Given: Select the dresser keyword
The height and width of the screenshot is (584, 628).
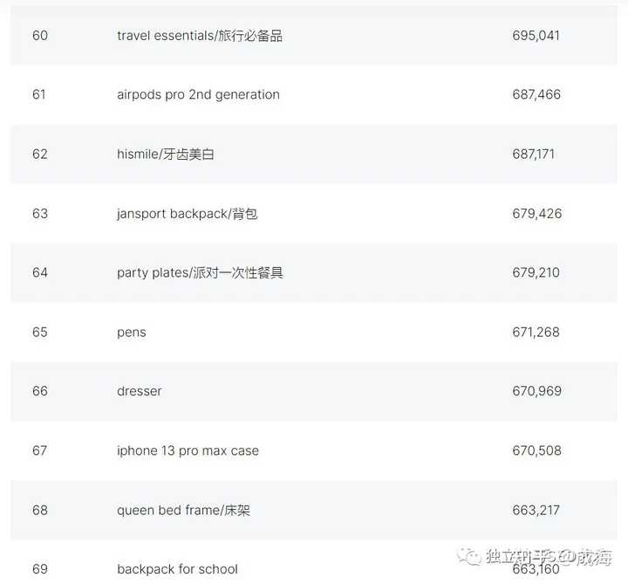Looking at the screenshot, I should pyautogui.click(x=140, y=391).
